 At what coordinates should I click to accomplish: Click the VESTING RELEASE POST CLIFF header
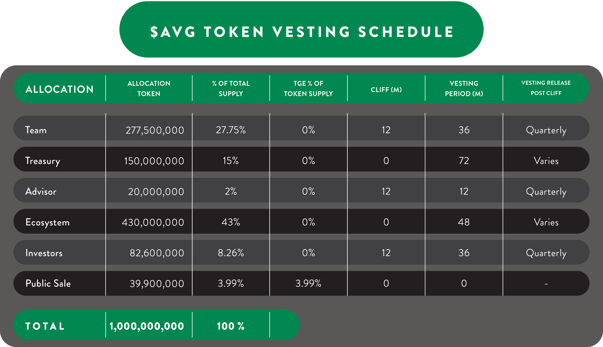546,88
